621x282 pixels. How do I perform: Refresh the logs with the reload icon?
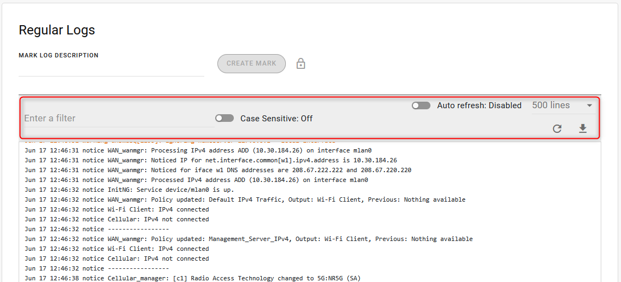tap(557, 128)
